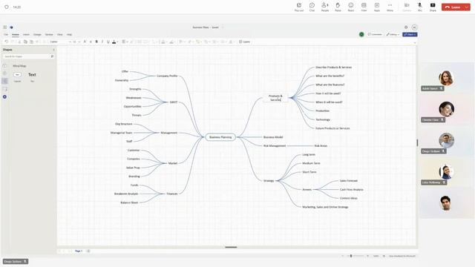This screenshot has width=475, height=267.
Task: Select the Business Planning central node
Action: click(220, 137)
